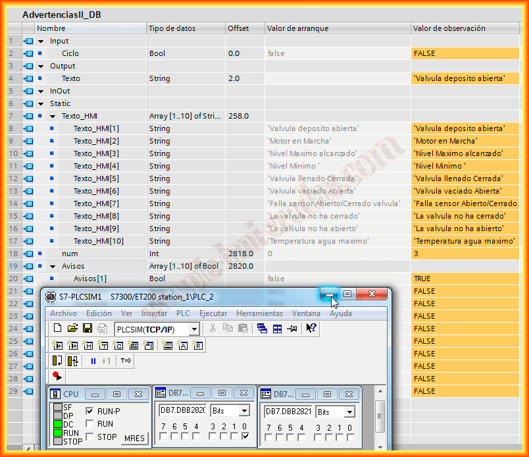Click the Valor de observación column header
This screenshot has width=529, height=457.
pyautogui.click(x=449, y=28)
